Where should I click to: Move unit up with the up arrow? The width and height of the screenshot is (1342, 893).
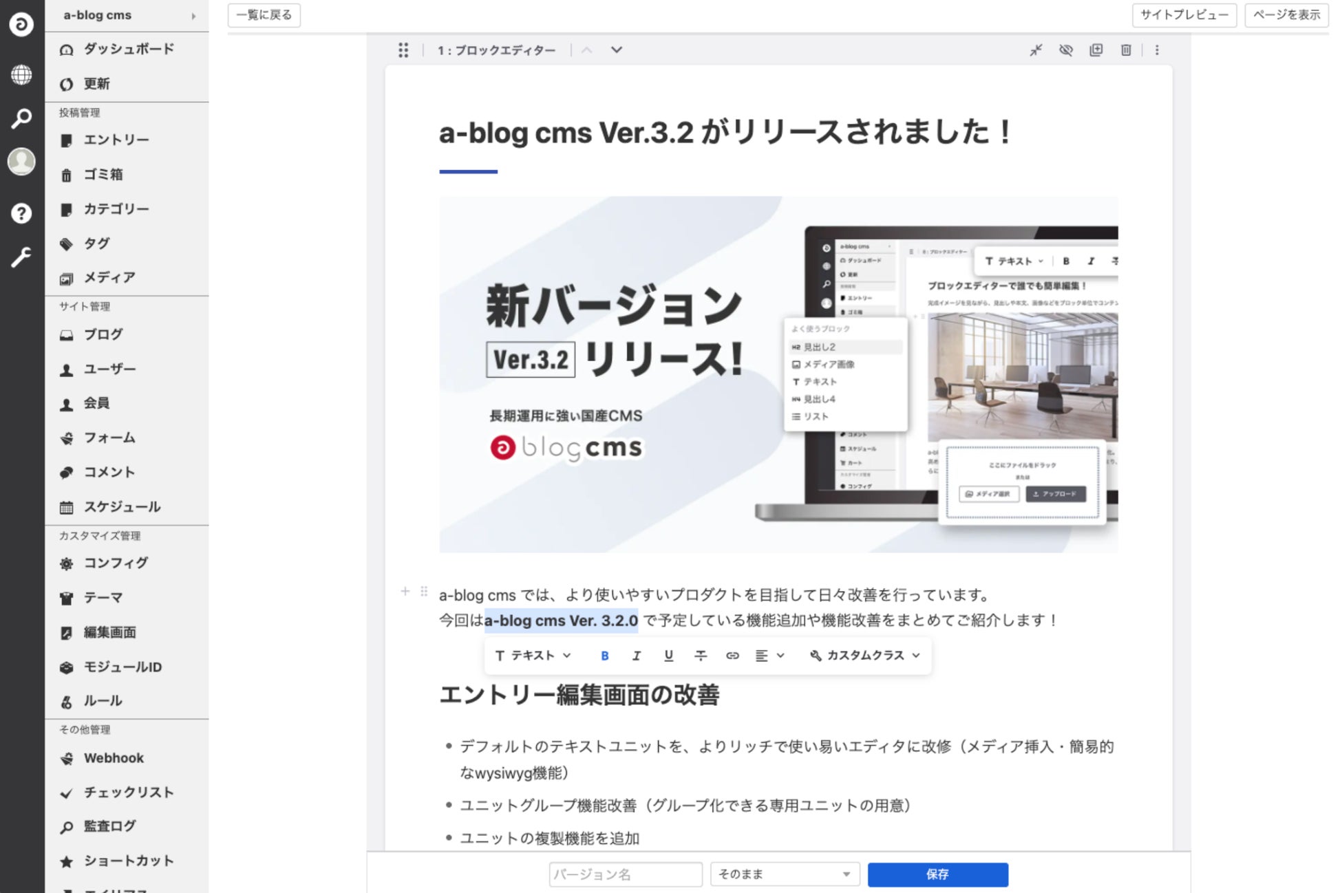click(587, 50)
